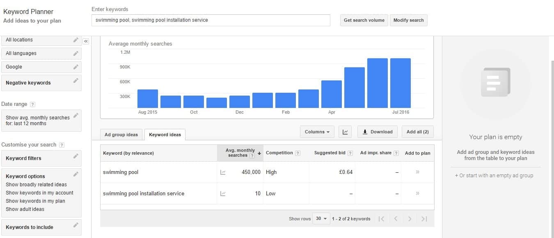Edit the All locations setting pencil

(75, 39)
